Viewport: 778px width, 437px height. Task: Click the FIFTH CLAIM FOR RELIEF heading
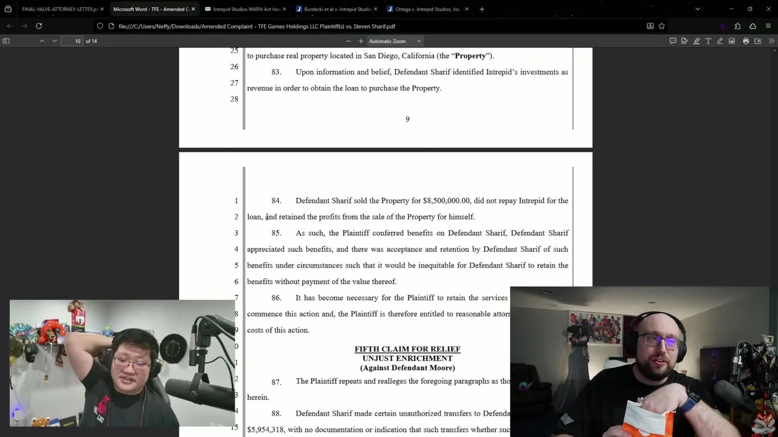pos(407,349)
